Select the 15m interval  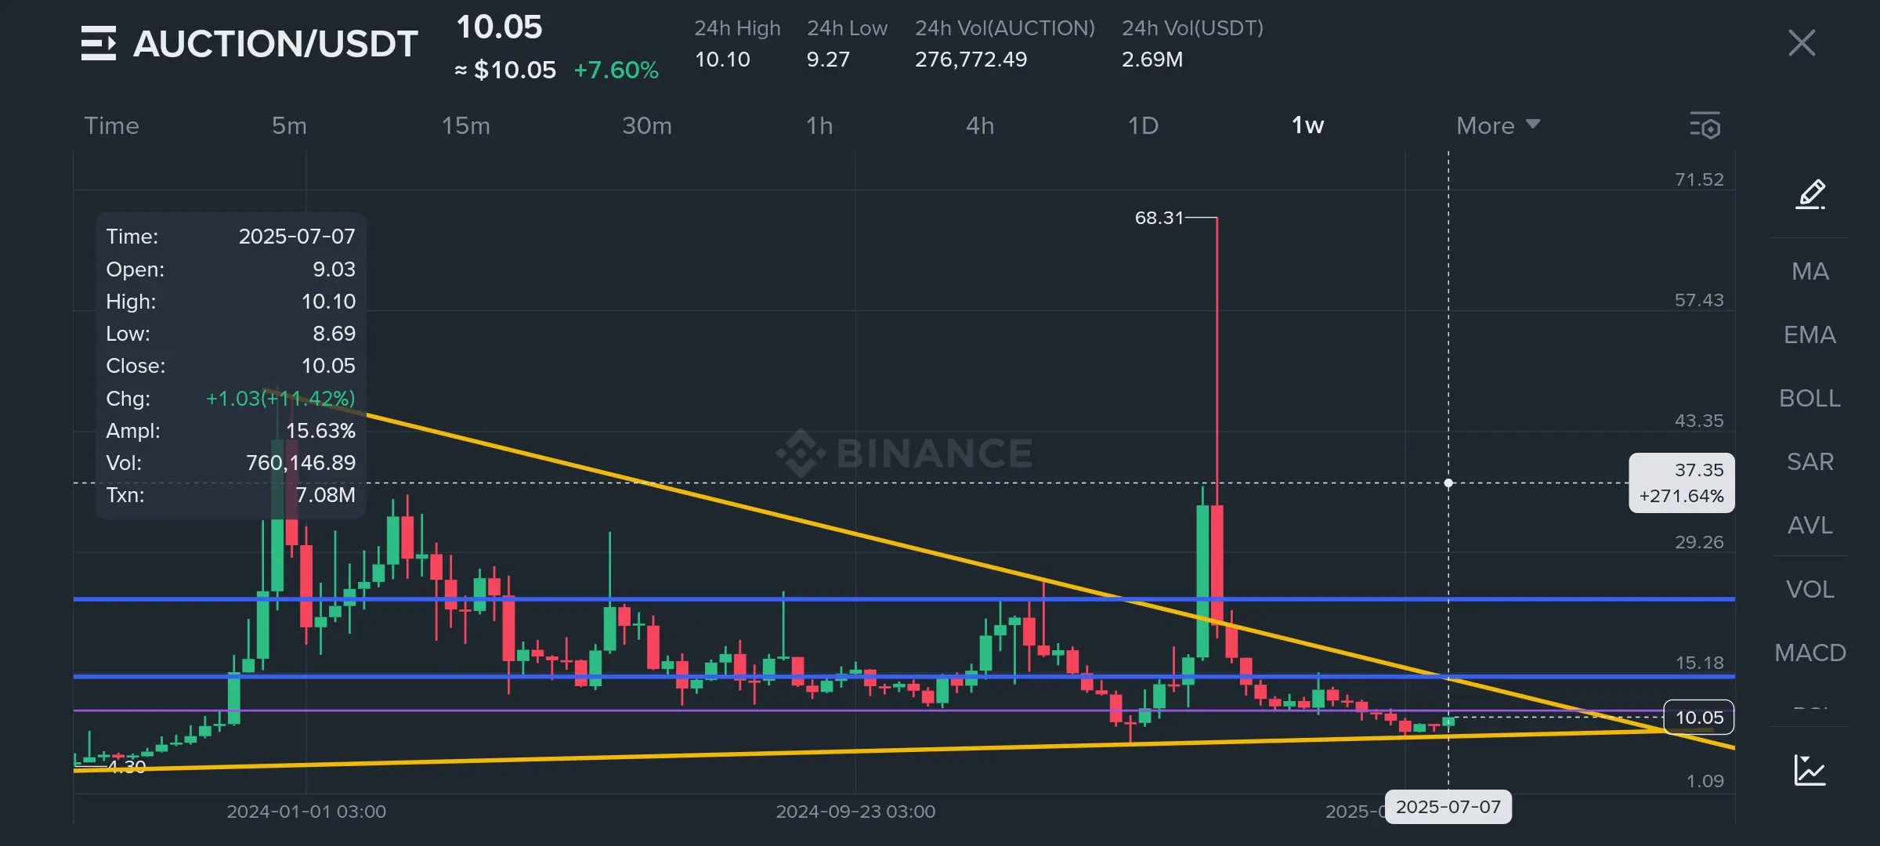[465, 125]
